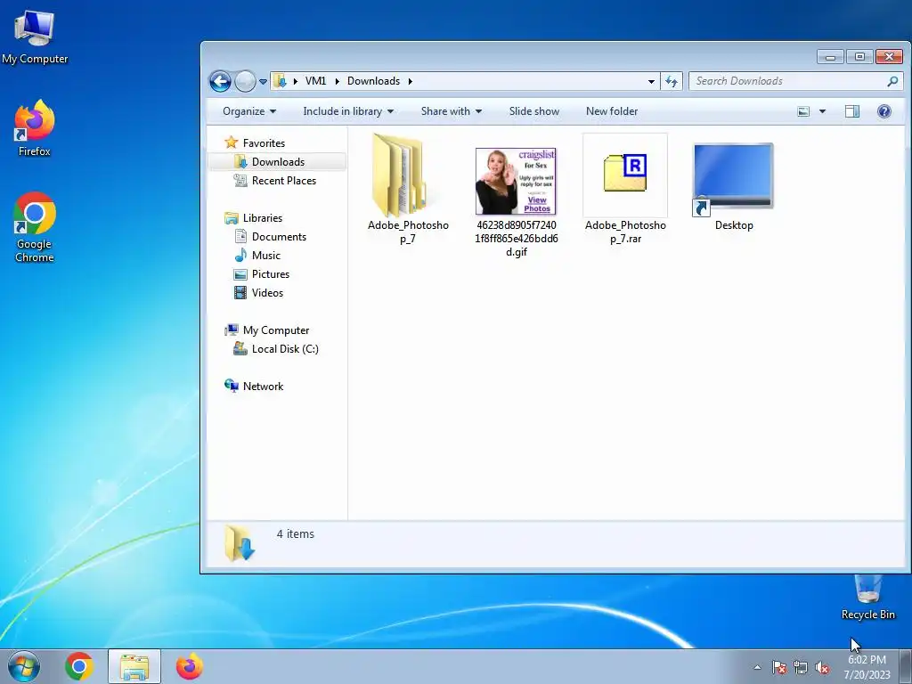
Task: Select Downloads in the navigation pane
Action: (x=278, y=162)
